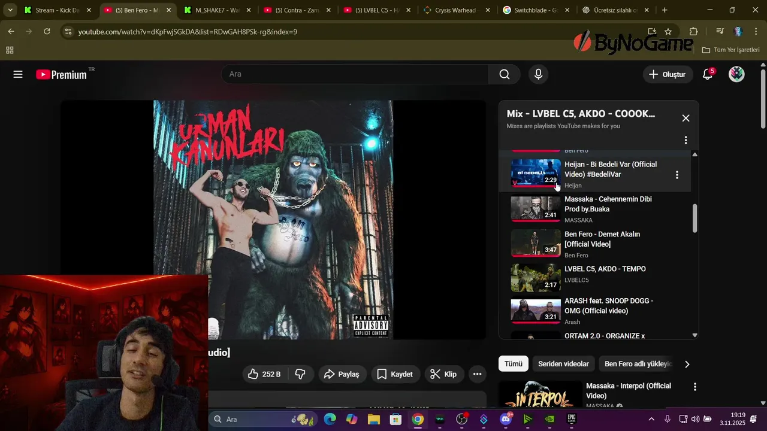Dislike the video with thumbs down
This screenshot has height=431, width=767.
pyautogui.click(x=300, y=374)
